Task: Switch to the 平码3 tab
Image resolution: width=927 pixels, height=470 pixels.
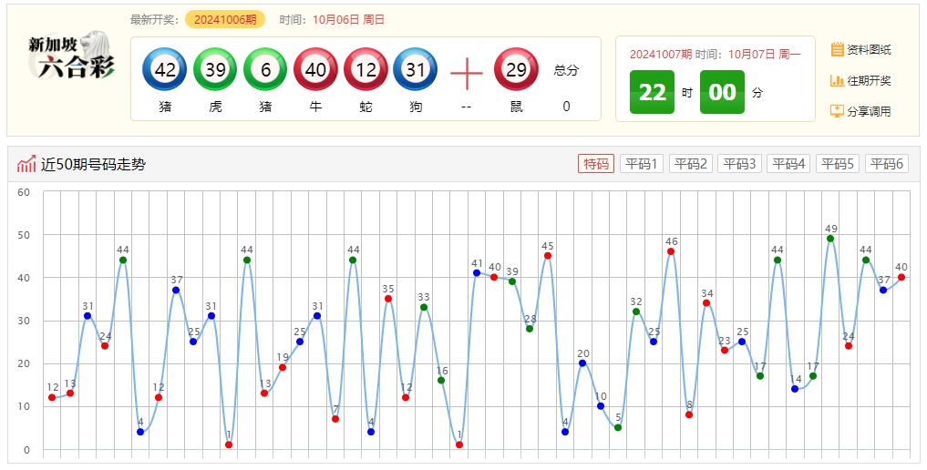Action: point(739,164)
